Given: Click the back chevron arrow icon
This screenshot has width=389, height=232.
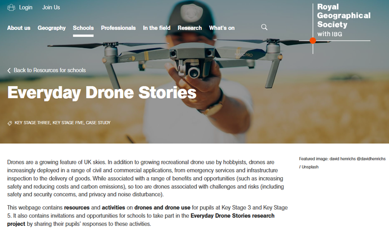Looking at the screenshot, I should [9, 71].
